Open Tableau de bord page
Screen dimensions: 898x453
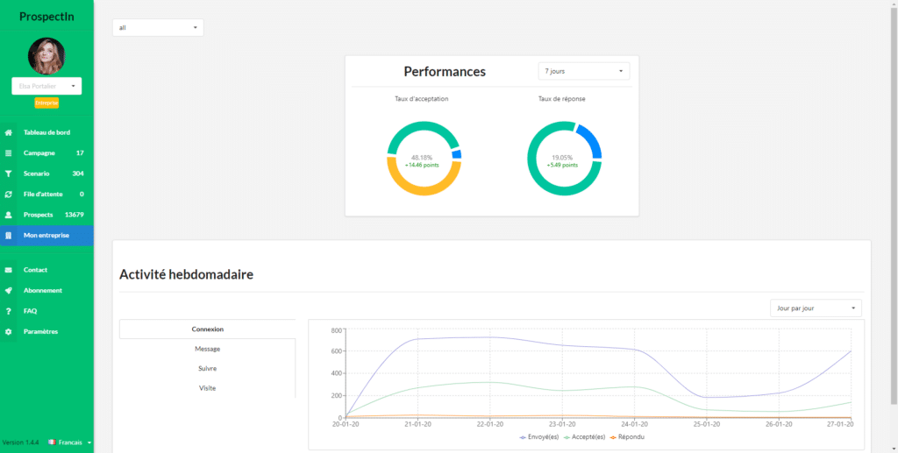[x=47, y=132]
